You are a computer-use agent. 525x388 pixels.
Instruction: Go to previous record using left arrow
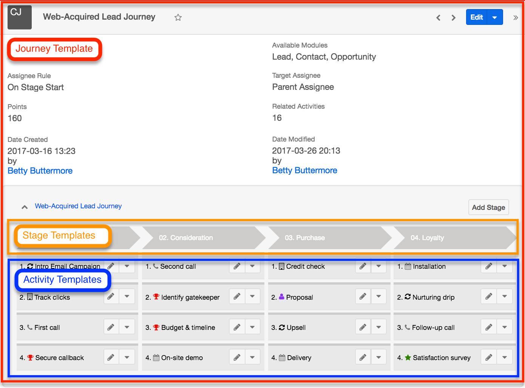tap(438, 18)
